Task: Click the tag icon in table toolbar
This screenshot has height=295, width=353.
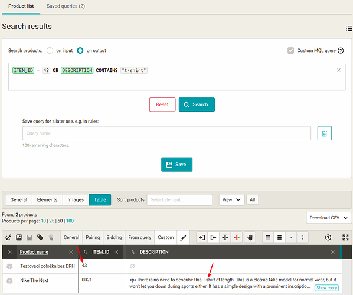Action: pyautogui.click(x=40, y=237)
